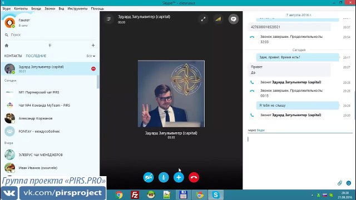
Task: Click the add contact plus icon
Action: coord(93,46)
